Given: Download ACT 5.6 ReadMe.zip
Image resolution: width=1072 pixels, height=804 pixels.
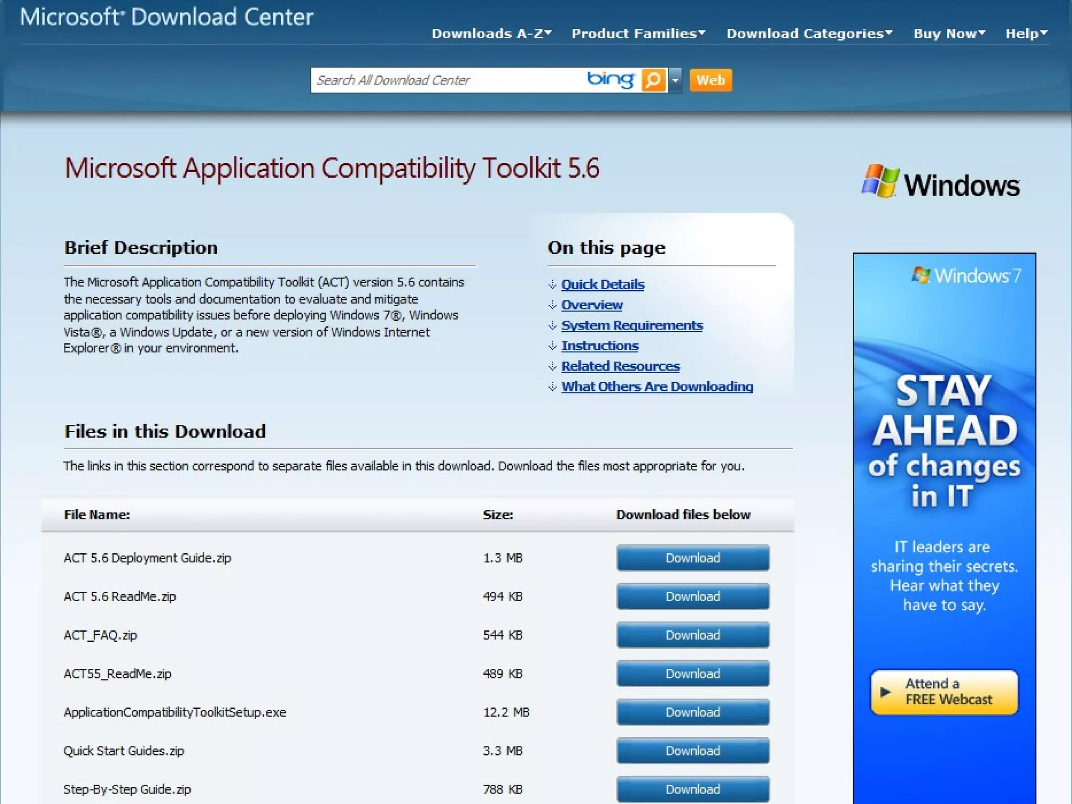Looking at the screenshot, I should pos(693,596).
